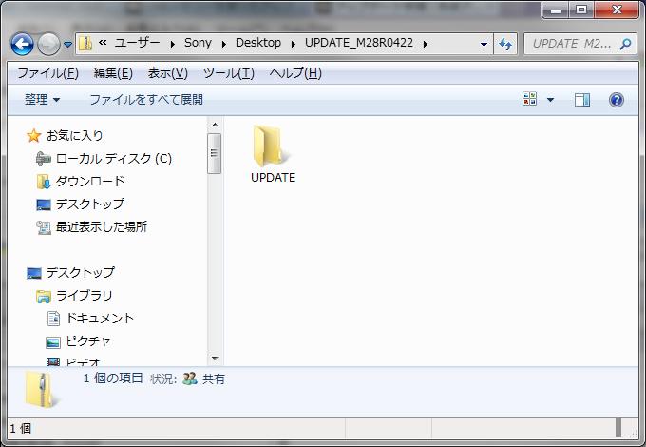Open the address bar history dropdown
The height and width of the screenshot is (447, 646).
(x=484, y=44)
